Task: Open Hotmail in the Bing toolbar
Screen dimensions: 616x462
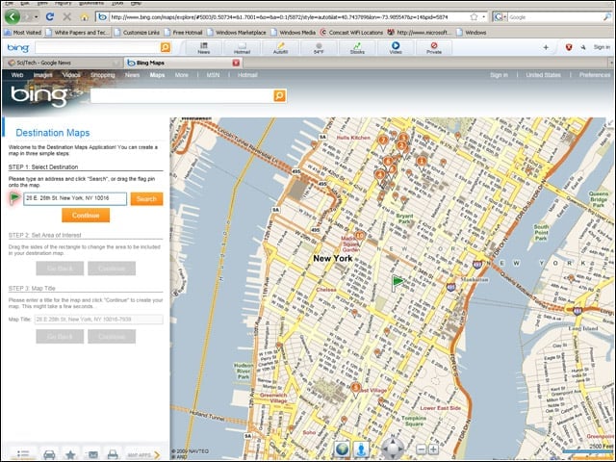Action: tap(242, 48)
